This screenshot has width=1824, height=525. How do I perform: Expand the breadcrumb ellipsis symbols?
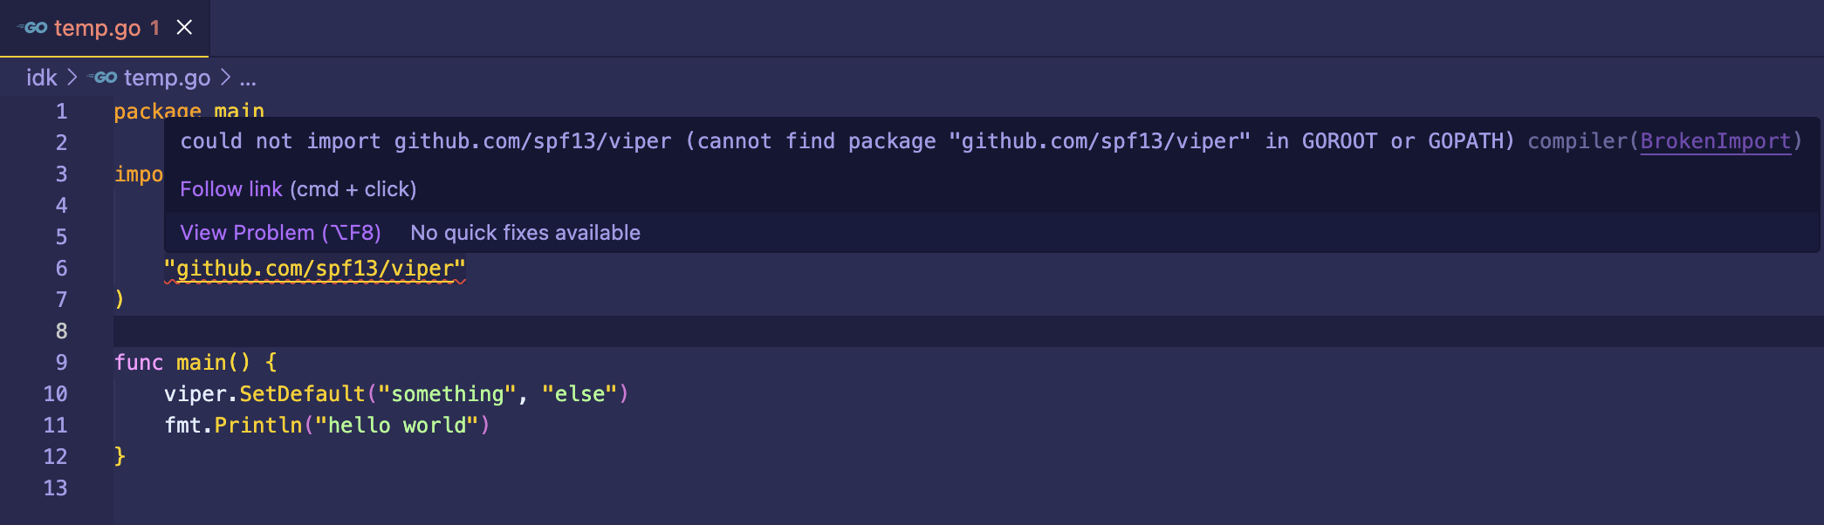point(248,78)
